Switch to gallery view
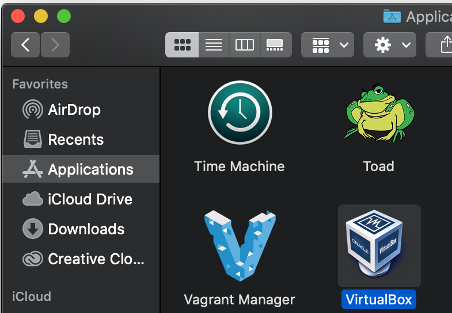 tap(275, 45)
